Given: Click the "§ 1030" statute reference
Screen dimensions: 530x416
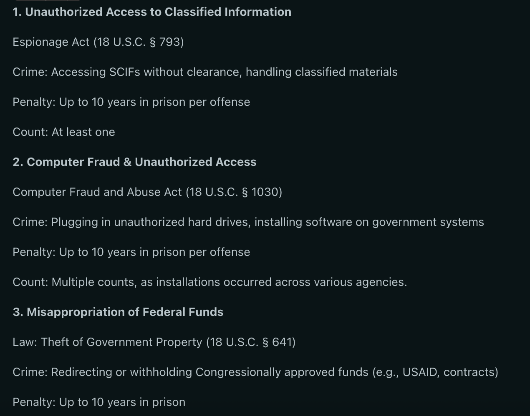Looking at the screenshot, I should click(x=260, y=192).
